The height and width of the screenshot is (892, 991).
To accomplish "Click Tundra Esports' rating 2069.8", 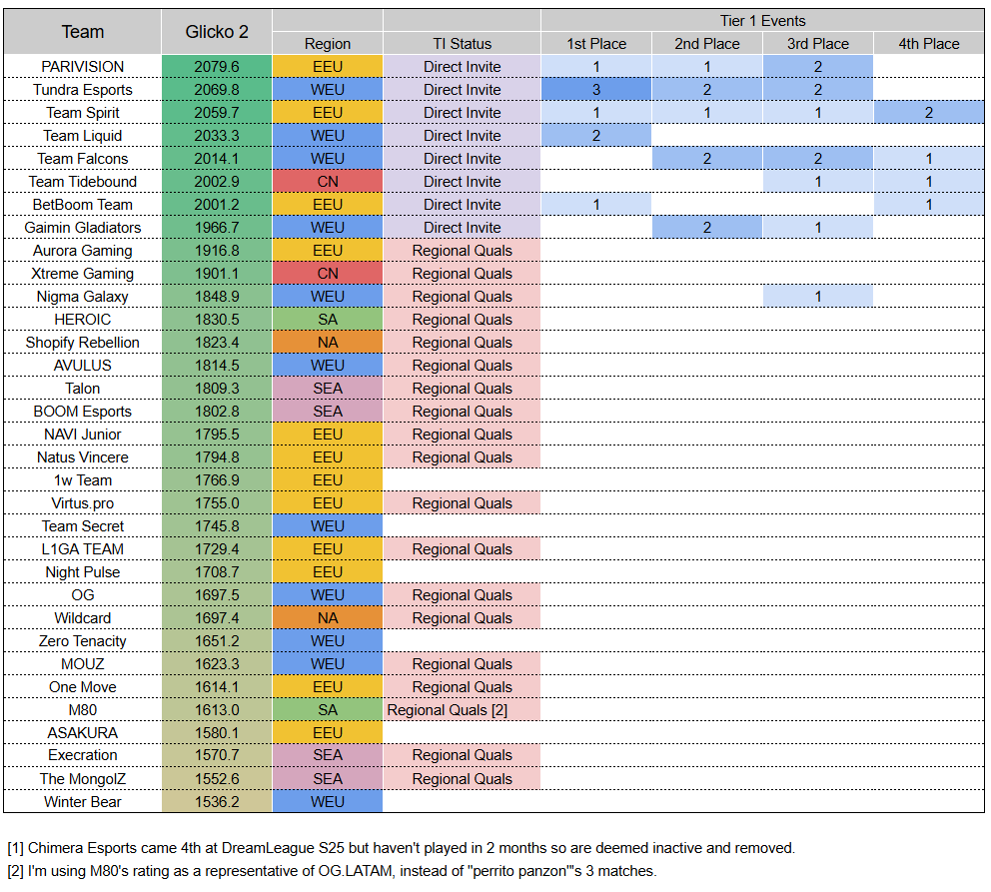I will point(217,90).
